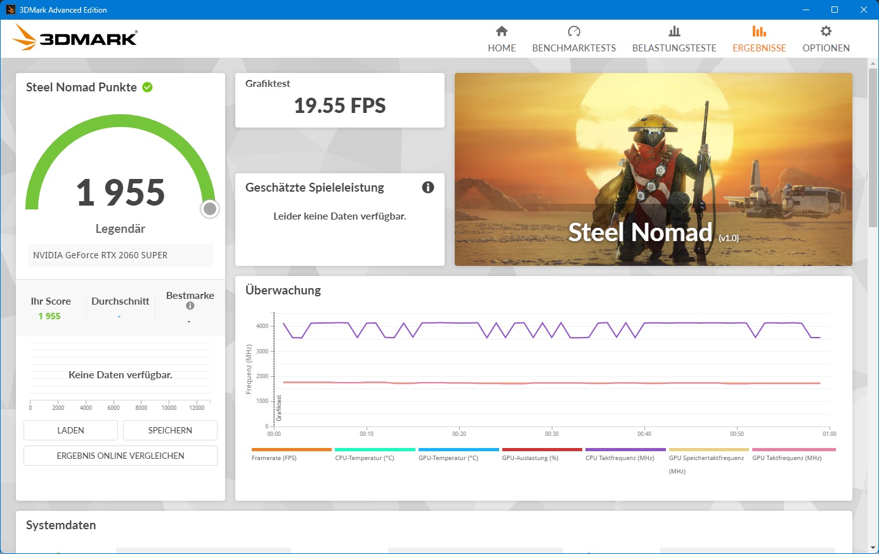Click the NVIDIA GeForce RTX 2060 SUPER field

[120, 255]
